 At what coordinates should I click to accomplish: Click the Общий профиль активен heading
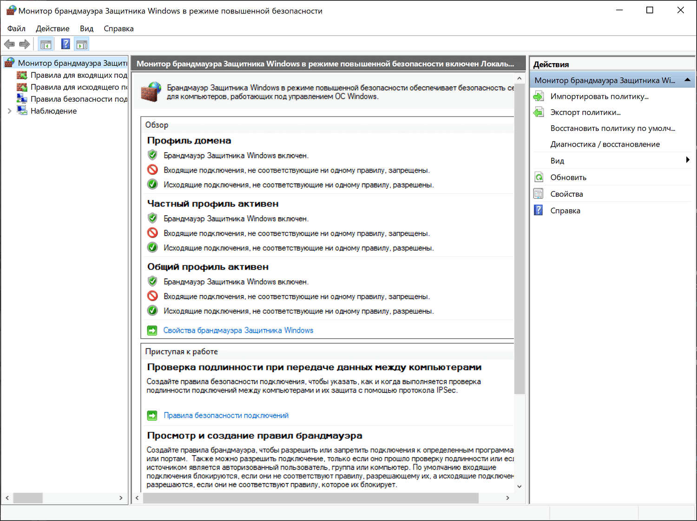point(208,267)
